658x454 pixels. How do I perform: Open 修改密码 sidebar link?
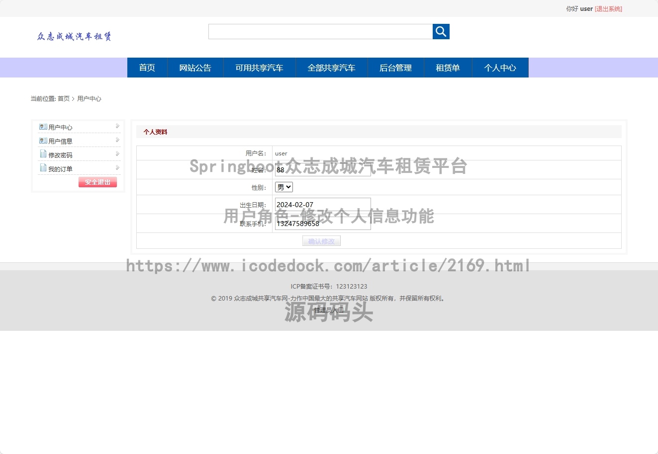point(60,155)
